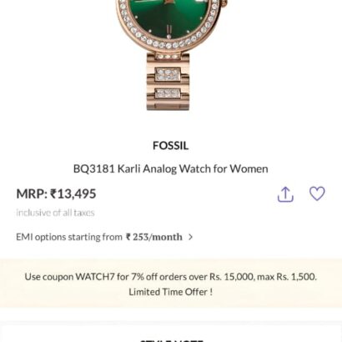This screenshot has height=342, width=342.
Task: Open the EMI options starting from text
Action: [69, 237]
